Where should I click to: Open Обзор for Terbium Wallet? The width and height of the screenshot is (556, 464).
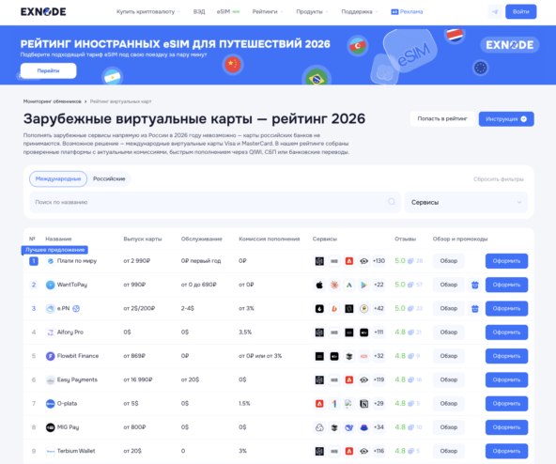pos(449,451)
